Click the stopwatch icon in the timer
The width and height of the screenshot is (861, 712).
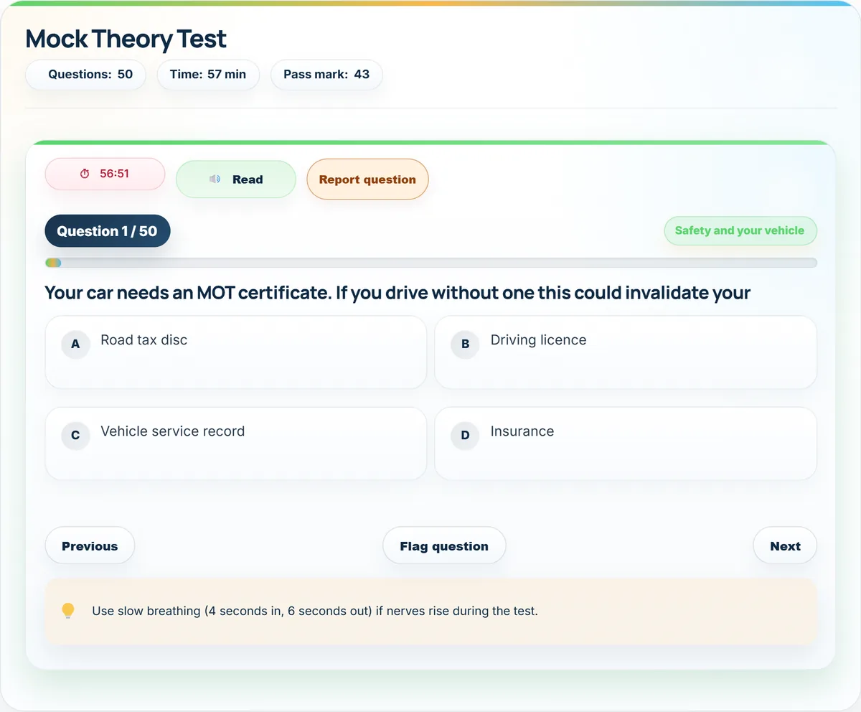point(85,174)
